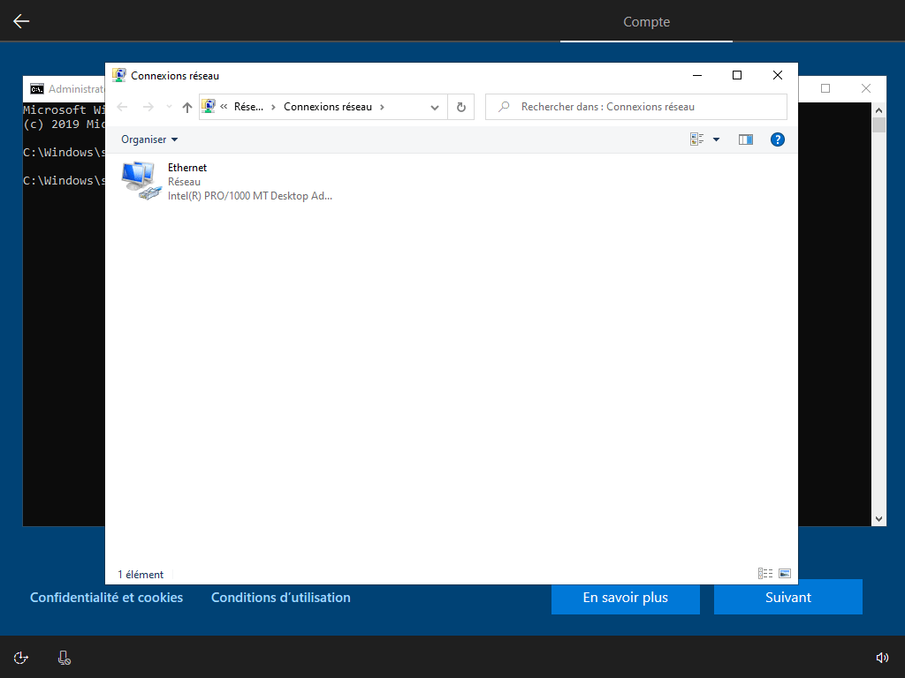Open the Organiser menu
905x678 pixels.
pos(149,139)
